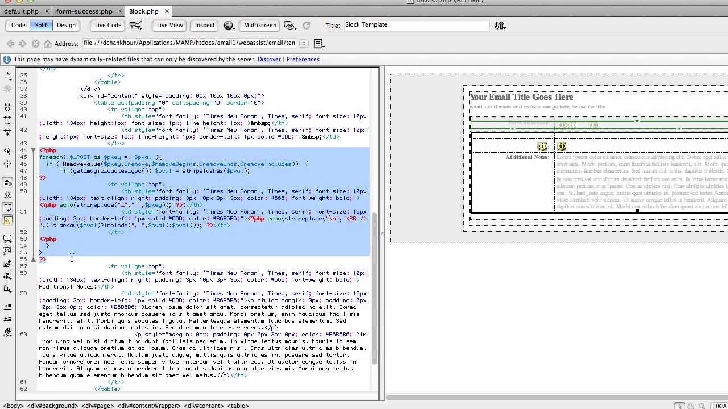Image resolution: width=728 pixels, height=409 pixels.
Task: Open the Open Documents list icon
Action: 7,76
